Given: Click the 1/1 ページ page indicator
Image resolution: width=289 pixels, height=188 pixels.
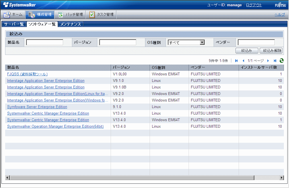Looking at the screenshot, I should pos(256,61).
